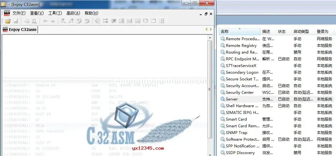Image resolution: width=336 pixels, height=156 pixels.
Task: Click the list with left arrow toolbar icon
Action: click(71, 21)
